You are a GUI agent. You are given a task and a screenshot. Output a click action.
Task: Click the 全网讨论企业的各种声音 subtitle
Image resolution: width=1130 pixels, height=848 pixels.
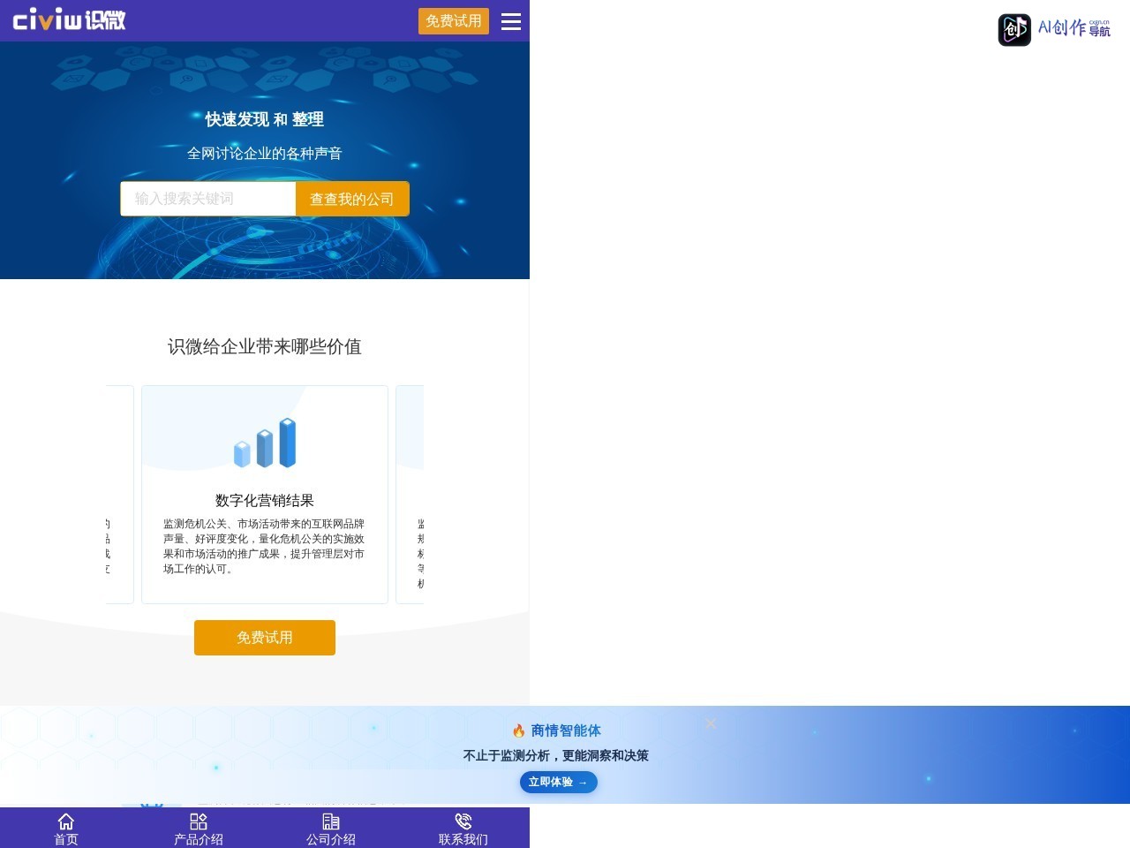[265, 153]
